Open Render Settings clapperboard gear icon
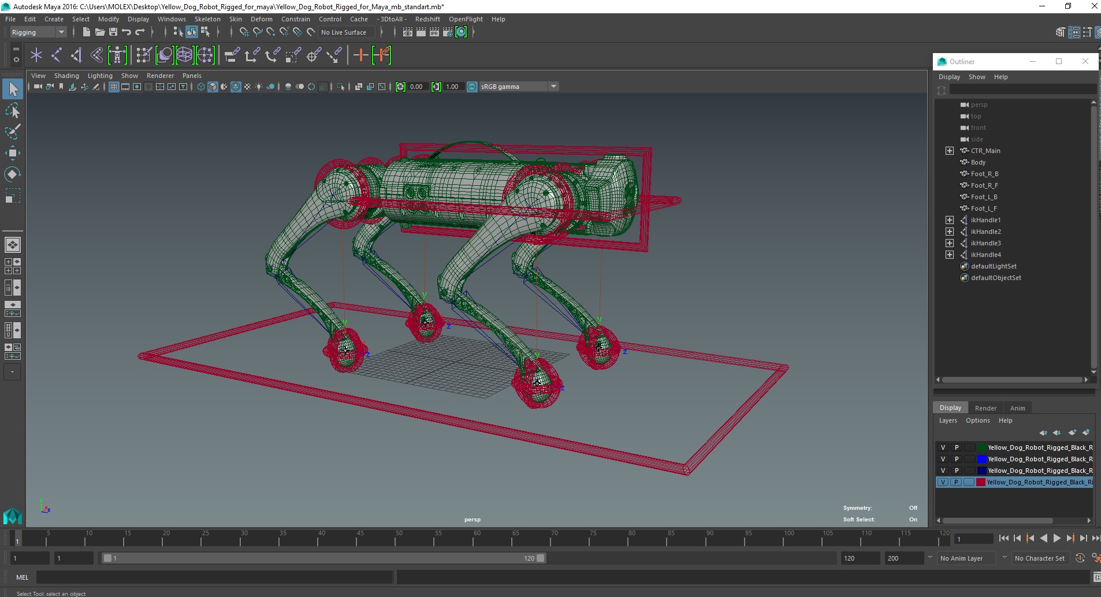Image resolution: width=1101 pixels, height=597 pixels. click(x=448, y=32)
